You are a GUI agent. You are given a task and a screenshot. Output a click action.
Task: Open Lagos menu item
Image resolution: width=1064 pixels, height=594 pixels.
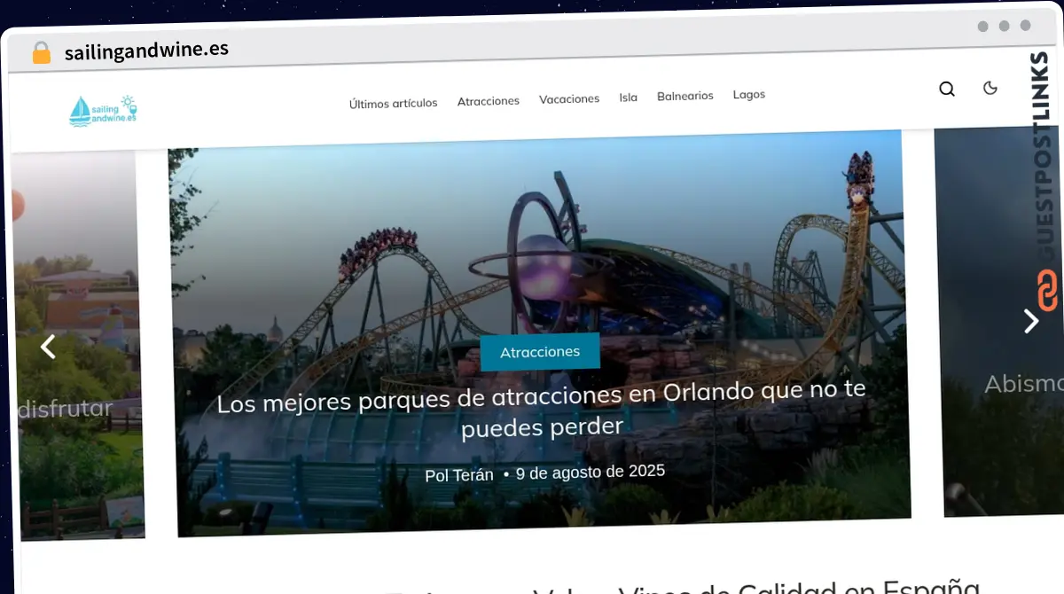click(749, 94)
